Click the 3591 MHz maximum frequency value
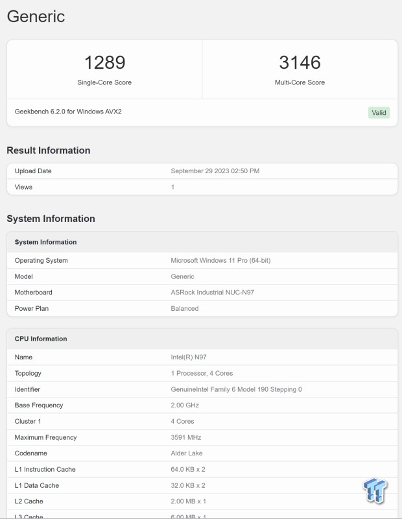The image size is (402, 519). click(x=187, y=437)
